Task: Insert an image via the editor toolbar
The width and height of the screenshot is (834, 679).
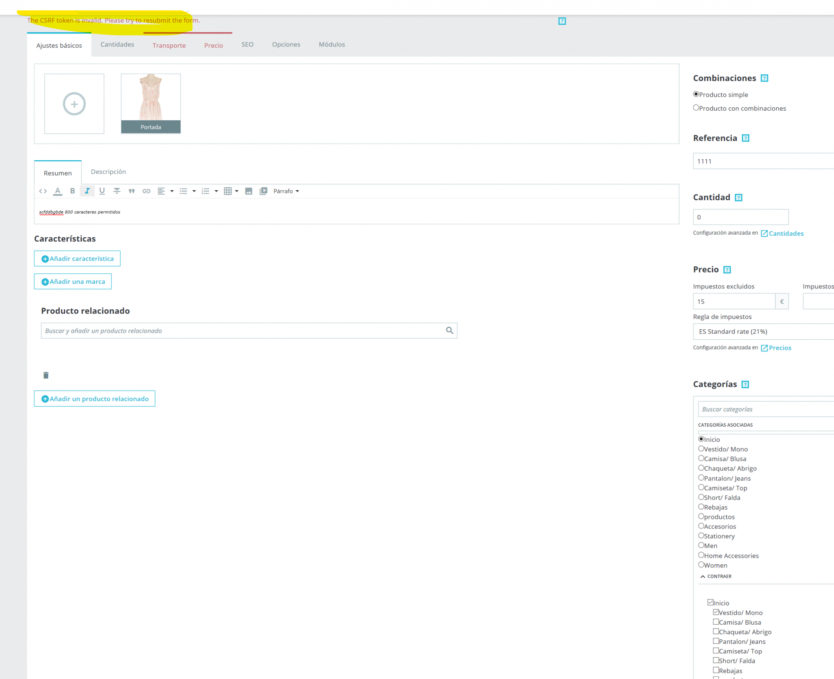Action: [248, 191]
